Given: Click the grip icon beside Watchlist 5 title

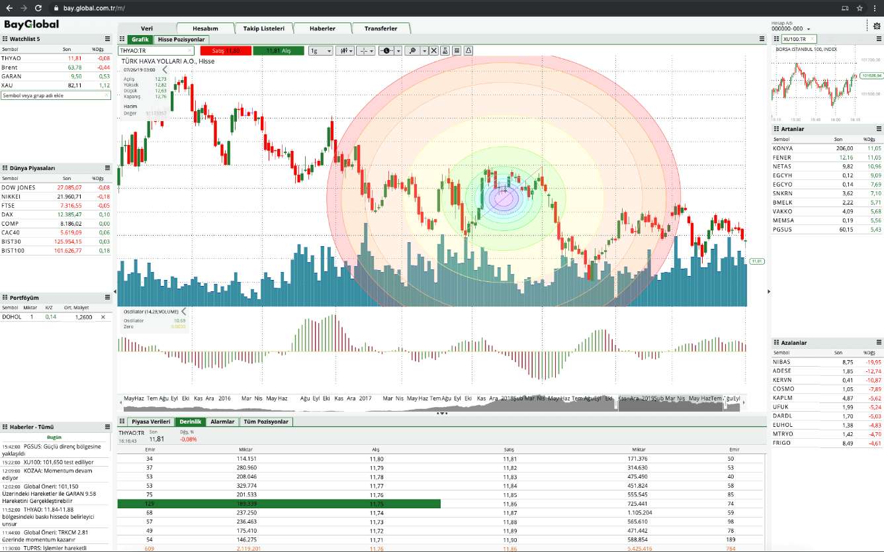Looking at the screenshot, I should click(x=4, y=39).
